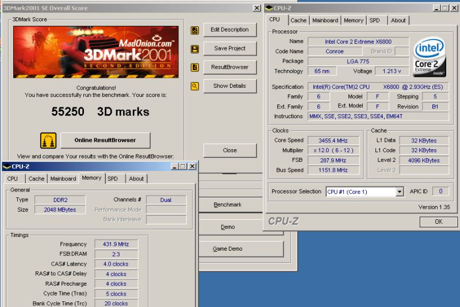Switch to Memory tab in CPU-Z processor window

point(354,21)
